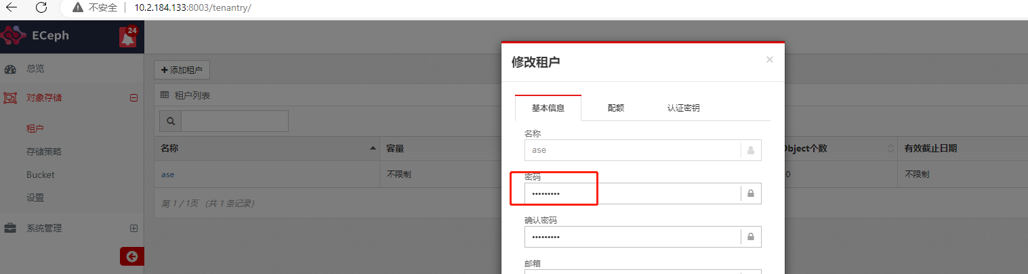Sort by Object个数 column arrows

(x=890, y=148)
